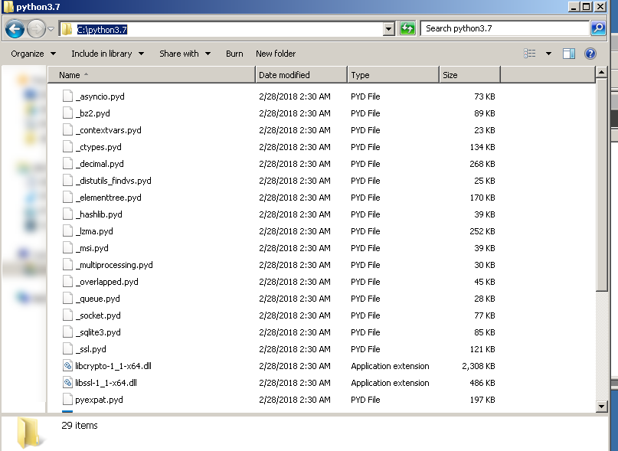The height and width of the screenshot is (451, 618).
Task: Click the Search python3.7 box
Action: (505, 28)
